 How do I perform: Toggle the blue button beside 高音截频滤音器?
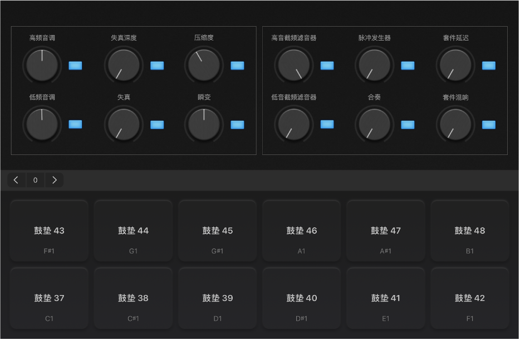[x=327, y=66]
